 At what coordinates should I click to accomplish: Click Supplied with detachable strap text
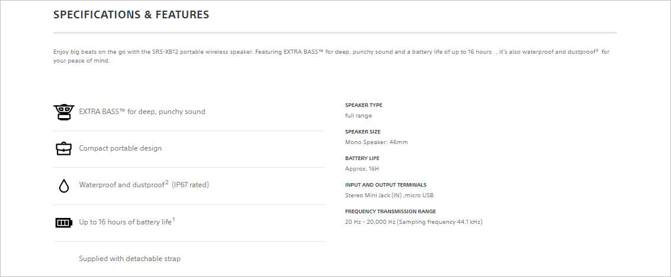click(x=130, y=259)
